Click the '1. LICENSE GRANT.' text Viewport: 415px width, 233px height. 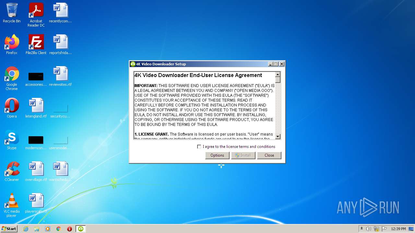(x=151, y=134)
